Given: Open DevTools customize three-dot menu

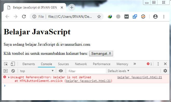Looking at the screenshot, I should point(158,64).
